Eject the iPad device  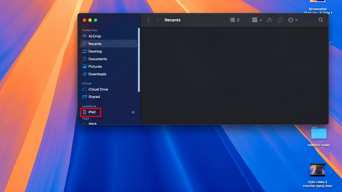pyautogui.click(x=133, y=112)
